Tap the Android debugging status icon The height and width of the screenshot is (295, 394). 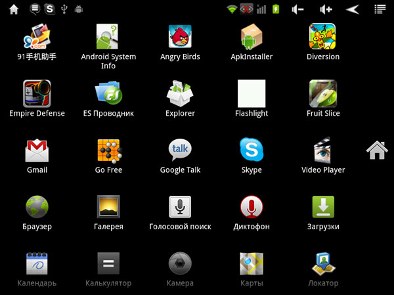79,10
